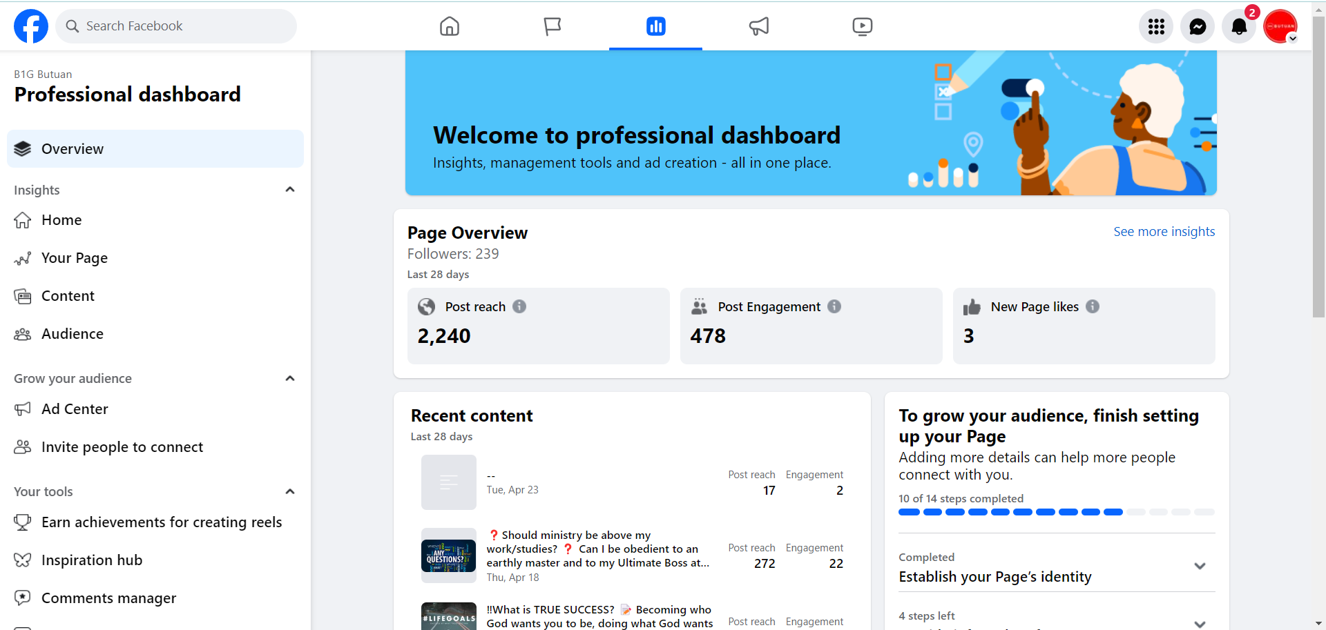The height and width of the screenshot is (630, 1326).
Task: Open the account profile picture menu
Action: [x=1280, y=26]
